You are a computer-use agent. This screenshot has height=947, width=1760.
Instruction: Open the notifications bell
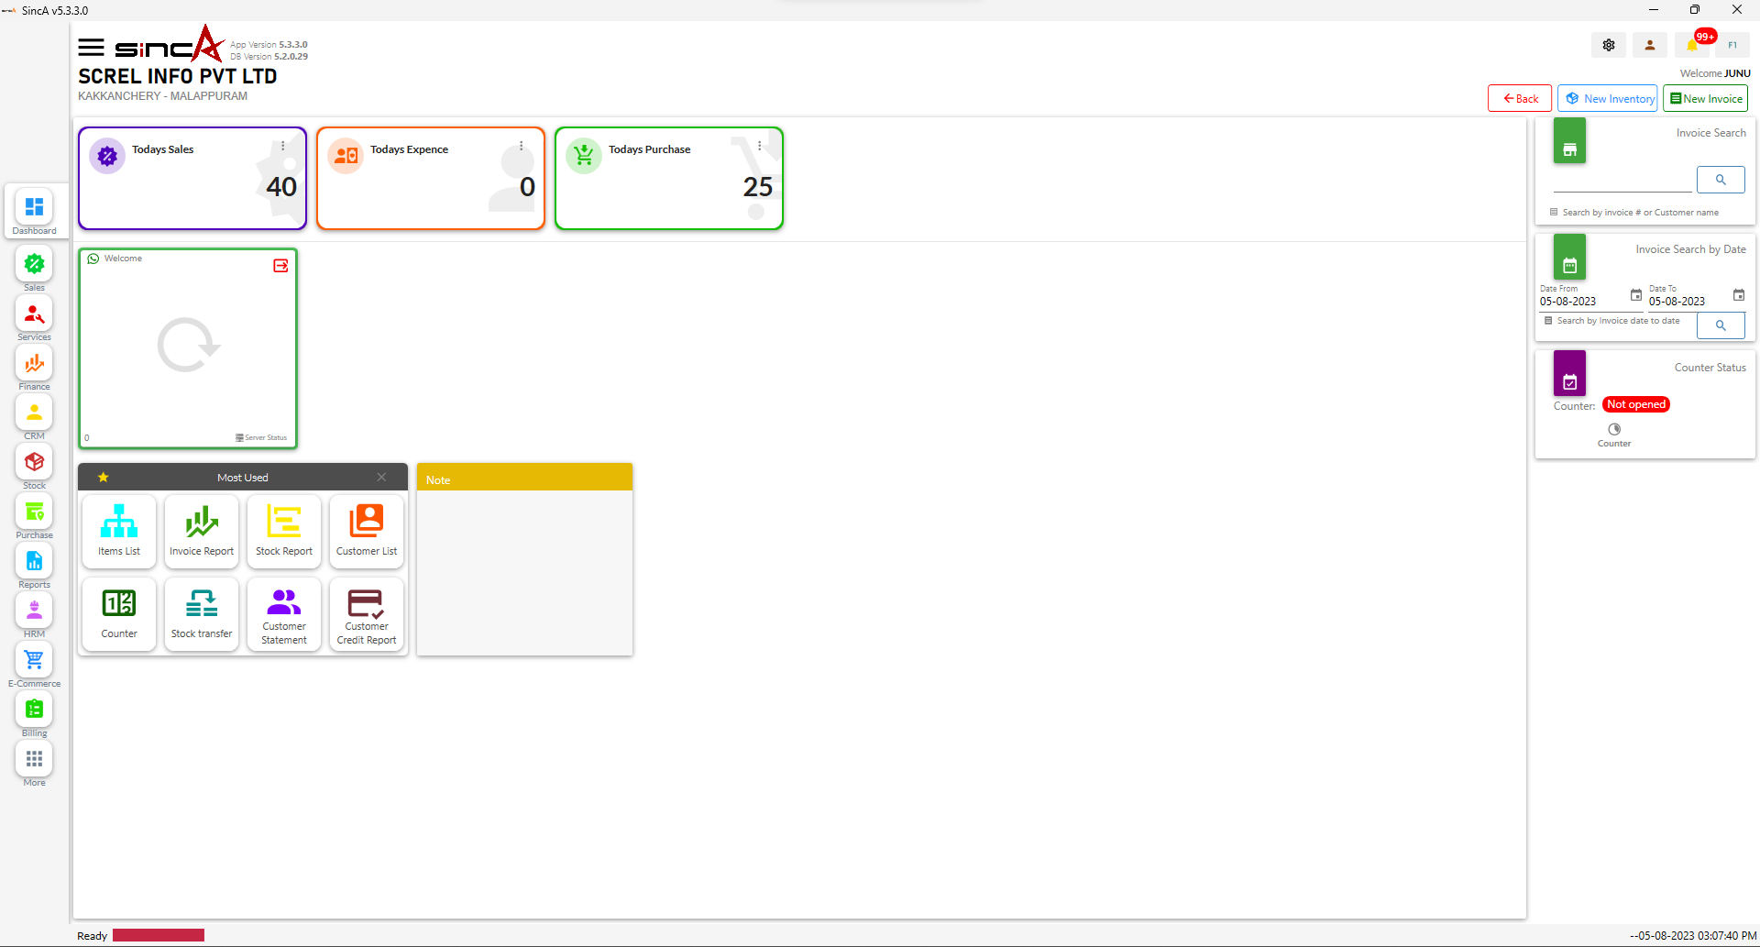coord(1692,45)
